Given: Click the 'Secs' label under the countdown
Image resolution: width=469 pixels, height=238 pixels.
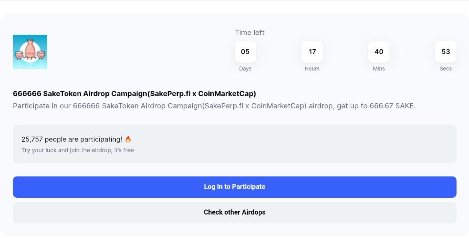Looking at the screenshot, I should [446, 68].
